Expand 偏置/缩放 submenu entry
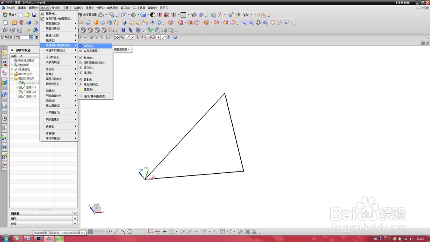 click(x=58, y=79)
